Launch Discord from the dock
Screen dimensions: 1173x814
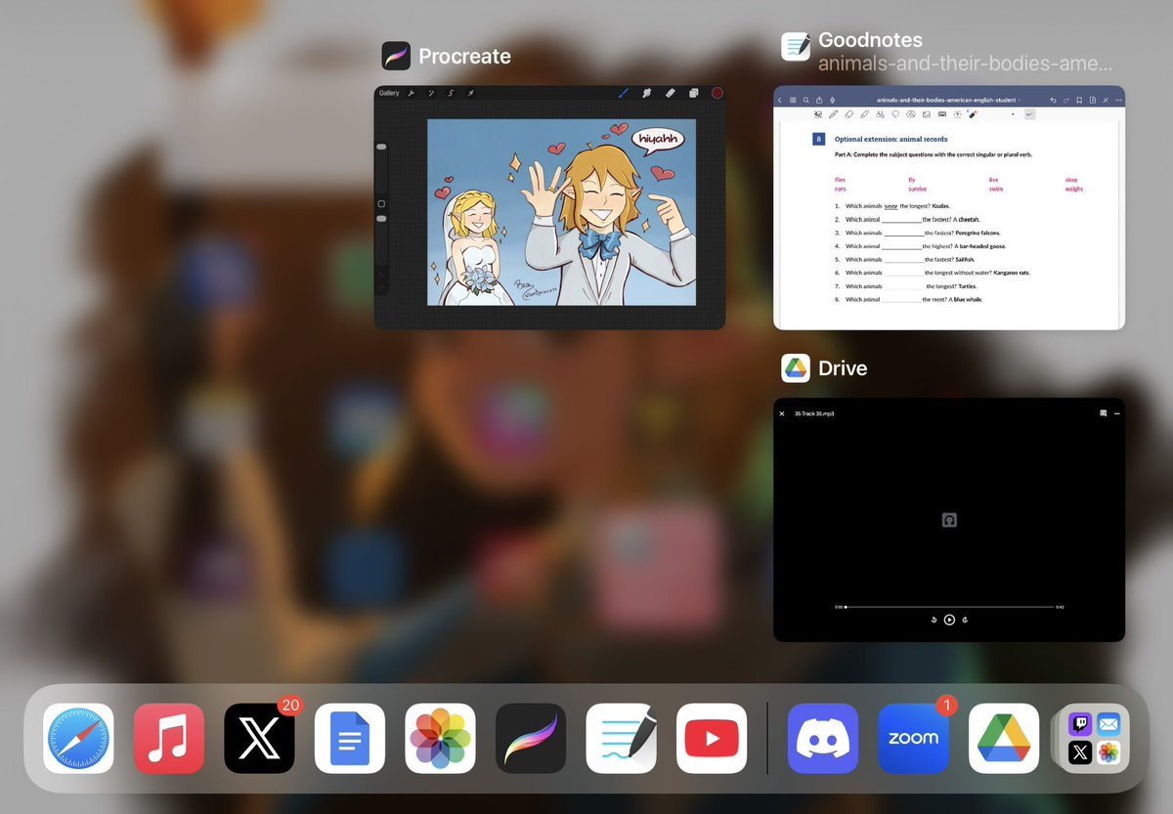[823, 738]
